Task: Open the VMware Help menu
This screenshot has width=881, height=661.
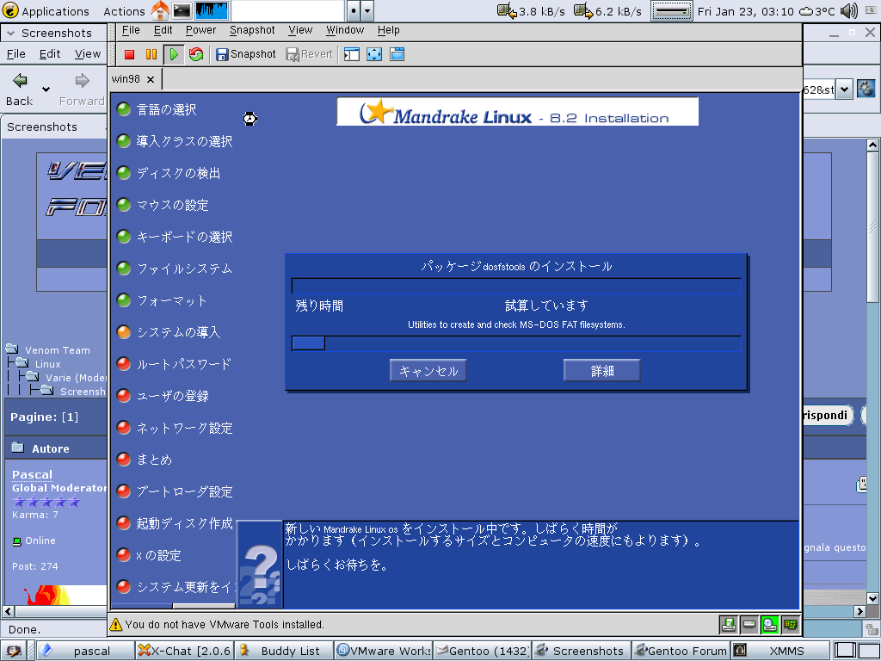Action: (388, 30)
